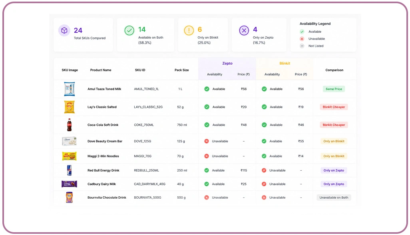Viewport: 410px width, 235px height.
Task: Click the yellow exclamation Only on Blinkit icon
Action: tap(189, 31)
